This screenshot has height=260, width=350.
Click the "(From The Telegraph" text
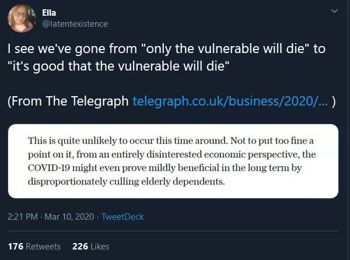click(68, 101)
